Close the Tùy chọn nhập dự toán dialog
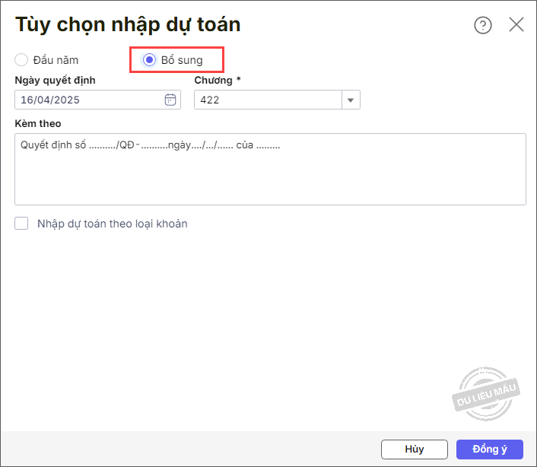Image resolution: width=537 pixels, height=467 pixels. point(516,24)
